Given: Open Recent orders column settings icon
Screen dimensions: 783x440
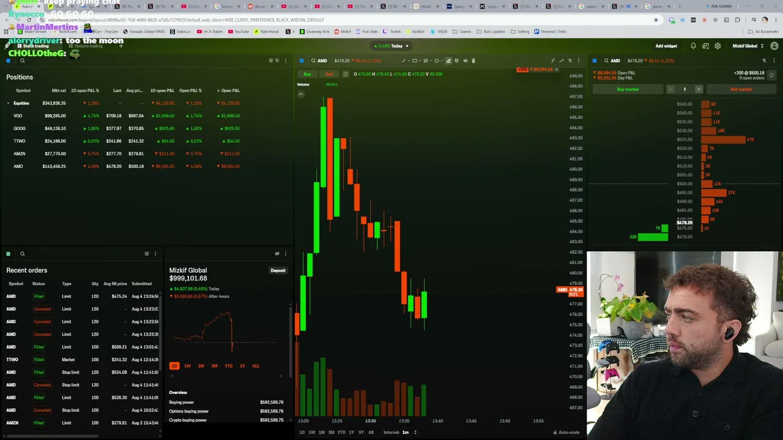Looking at the screenshot, I should click(x=147, y=254).
